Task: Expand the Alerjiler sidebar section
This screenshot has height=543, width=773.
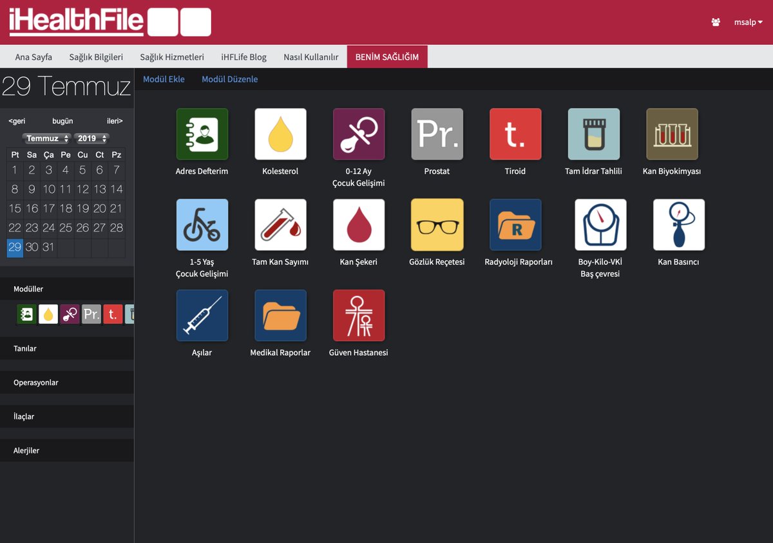Action: pos(67,450)
